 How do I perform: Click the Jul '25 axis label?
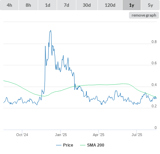click(137, 135)
